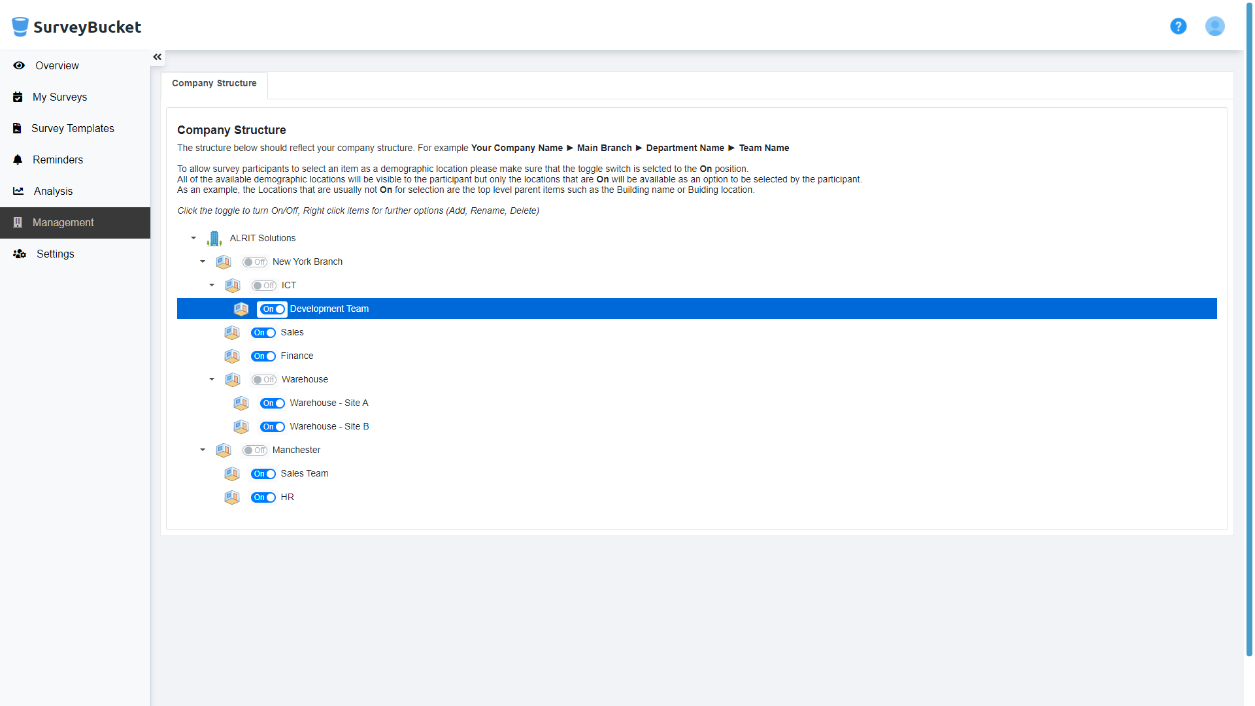Open the help question mark icon
Viewport: 1255px width, 706px height.
[1178, 26]
